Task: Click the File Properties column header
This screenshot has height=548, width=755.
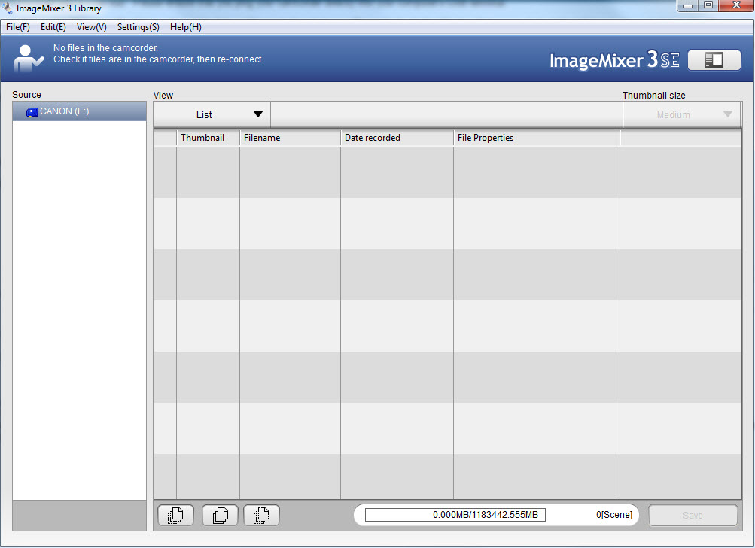Action: [535, 138]
